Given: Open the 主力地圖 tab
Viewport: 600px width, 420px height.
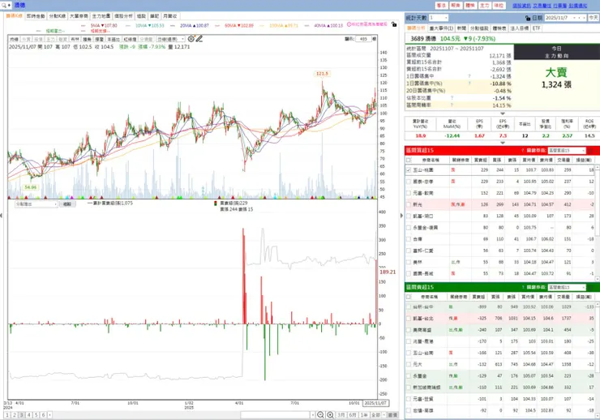Looking at the screenshot, I should coord(101,16).
